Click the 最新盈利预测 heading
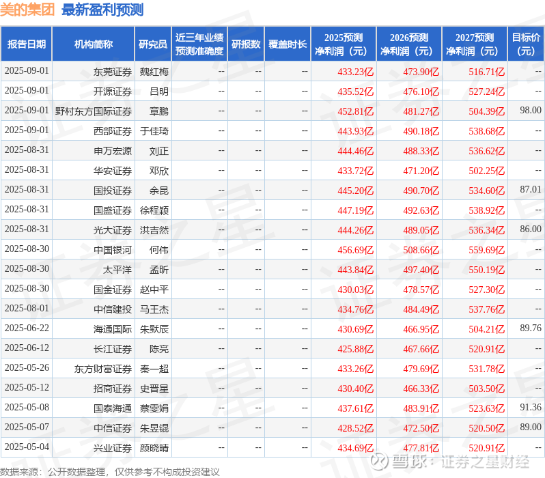Screen dimensions: 545x478 (x=102, y=10)
